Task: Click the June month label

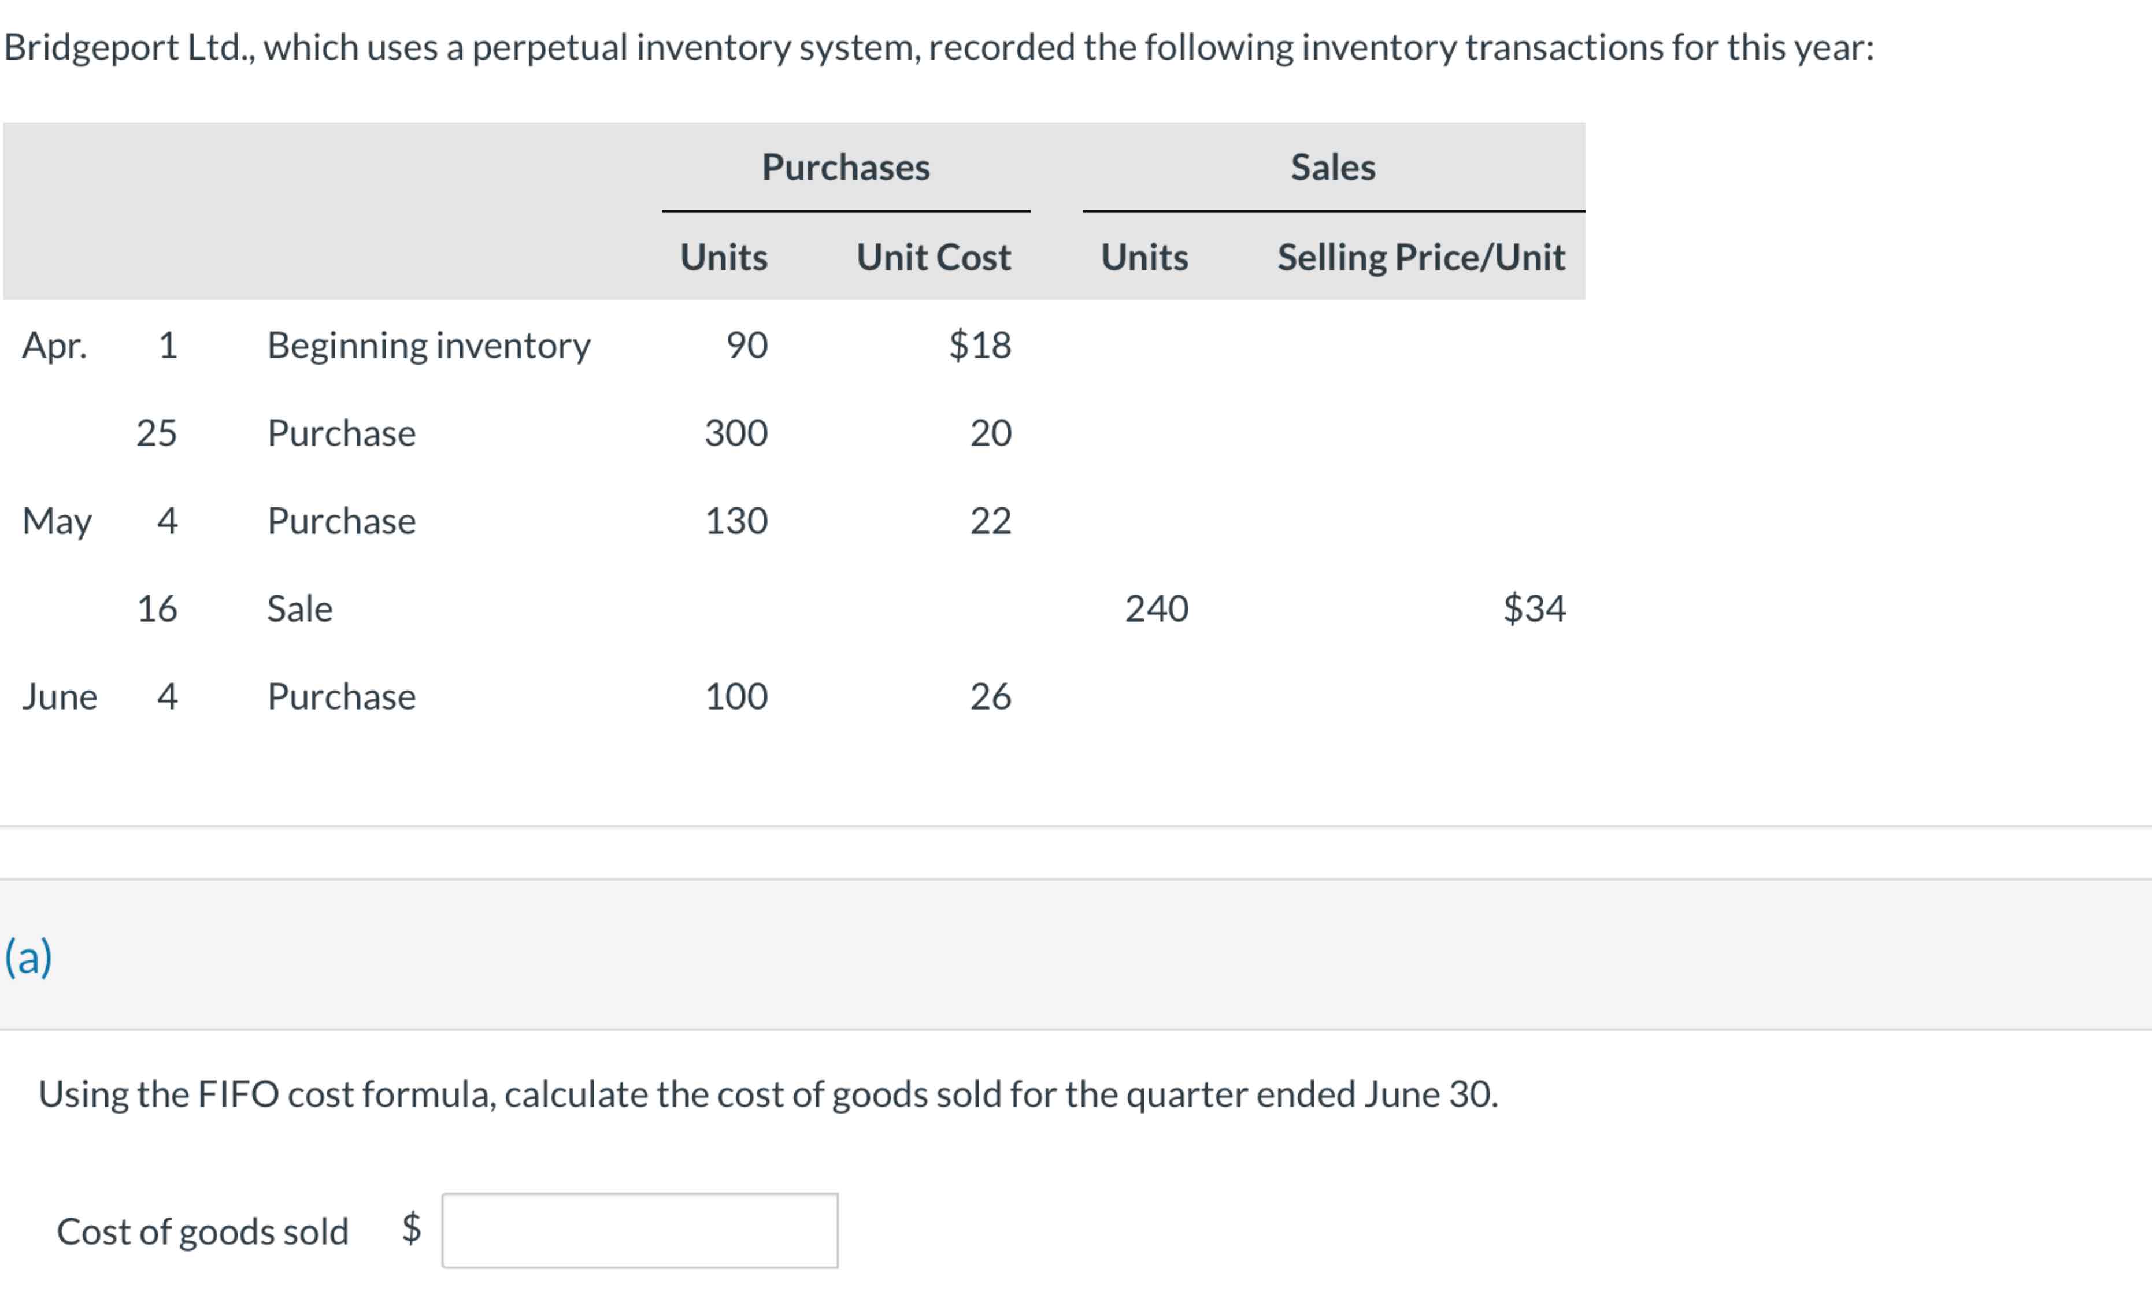Action: pyautogui.click(x=60, y=697)
